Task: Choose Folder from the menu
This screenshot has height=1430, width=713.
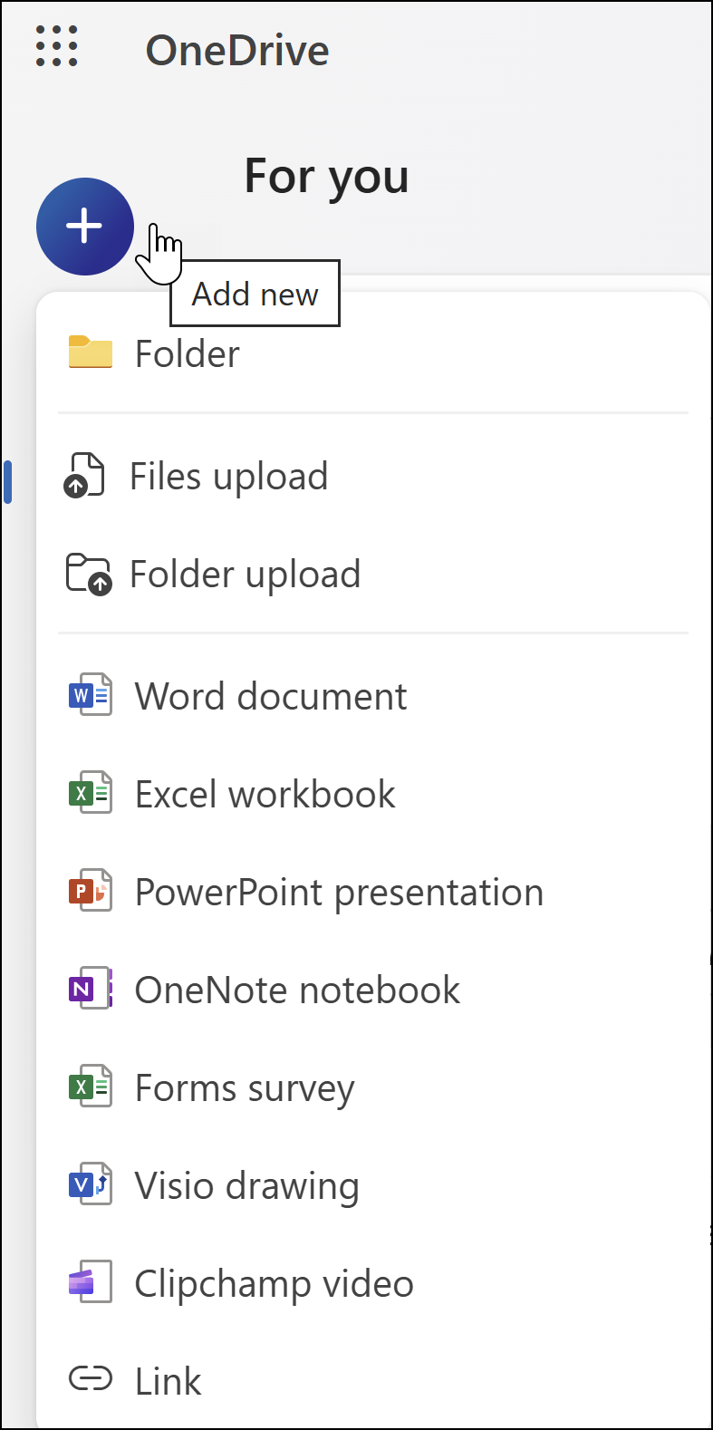Action: coord(187,353)
